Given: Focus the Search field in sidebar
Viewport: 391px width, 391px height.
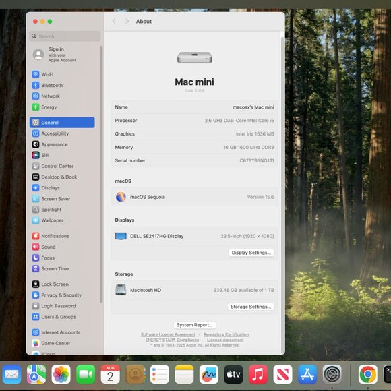Looking at the screenshot, I should pos(65,36).
